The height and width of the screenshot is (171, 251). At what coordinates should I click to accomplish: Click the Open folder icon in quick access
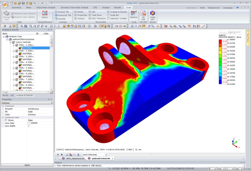(x=15, y=3)
